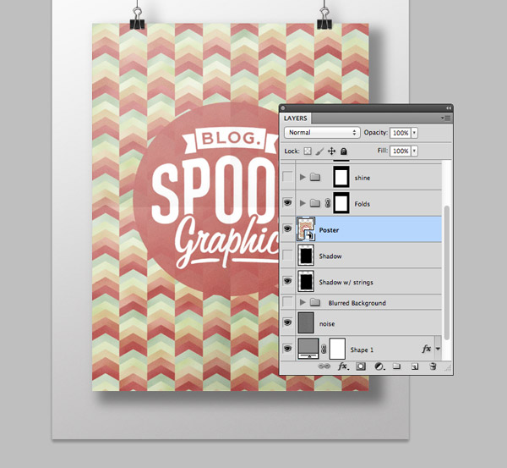Viewport: 507px width, 468px height.
Task: Create a new group with the folder icon at panel bottom
Action: [396, 366]
